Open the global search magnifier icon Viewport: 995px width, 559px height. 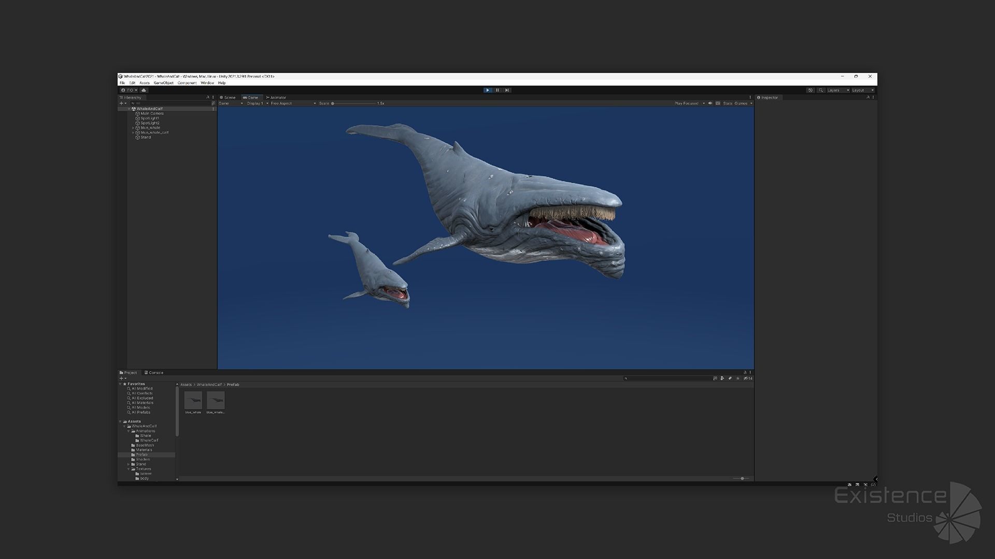[x=821, y=90]
